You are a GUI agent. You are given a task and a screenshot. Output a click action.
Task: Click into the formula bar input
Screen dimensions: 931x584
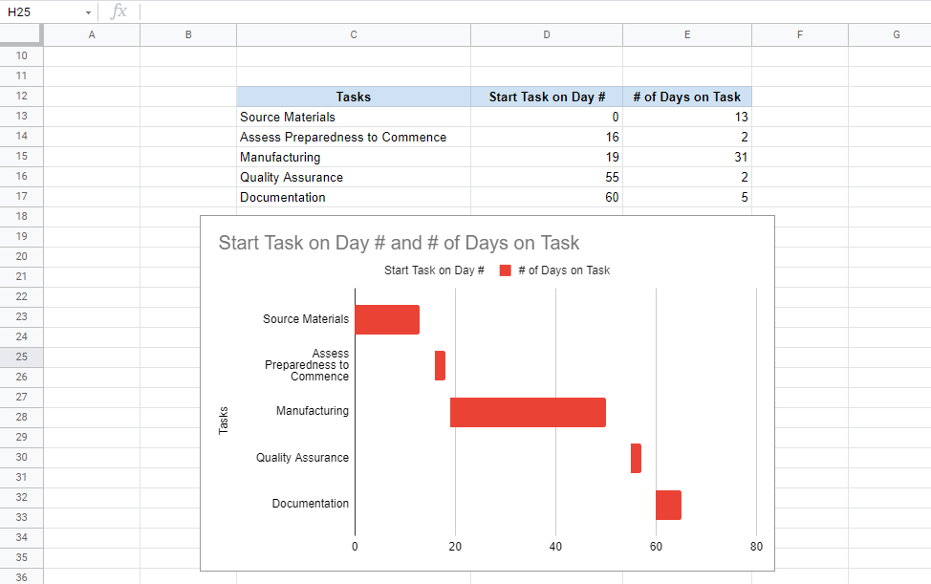534,11
